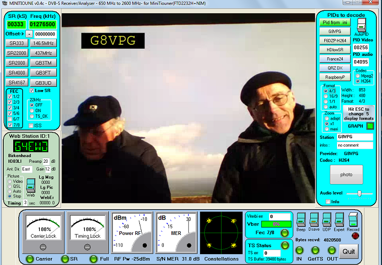The width and height of the screenshot is (382, 265).
Task: Select the maxi zoom option
Action: 326,129
